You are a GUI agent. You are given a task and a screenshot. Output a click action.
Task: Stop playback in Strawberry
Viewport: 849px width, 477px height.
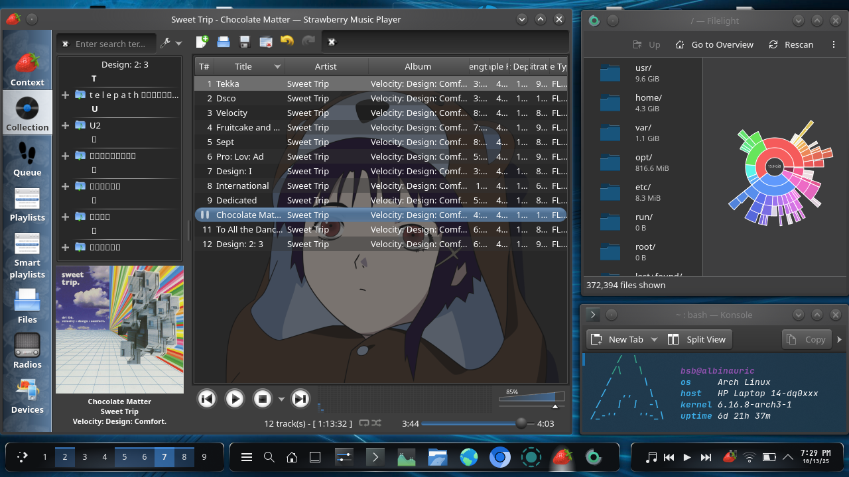click(263, 398)
